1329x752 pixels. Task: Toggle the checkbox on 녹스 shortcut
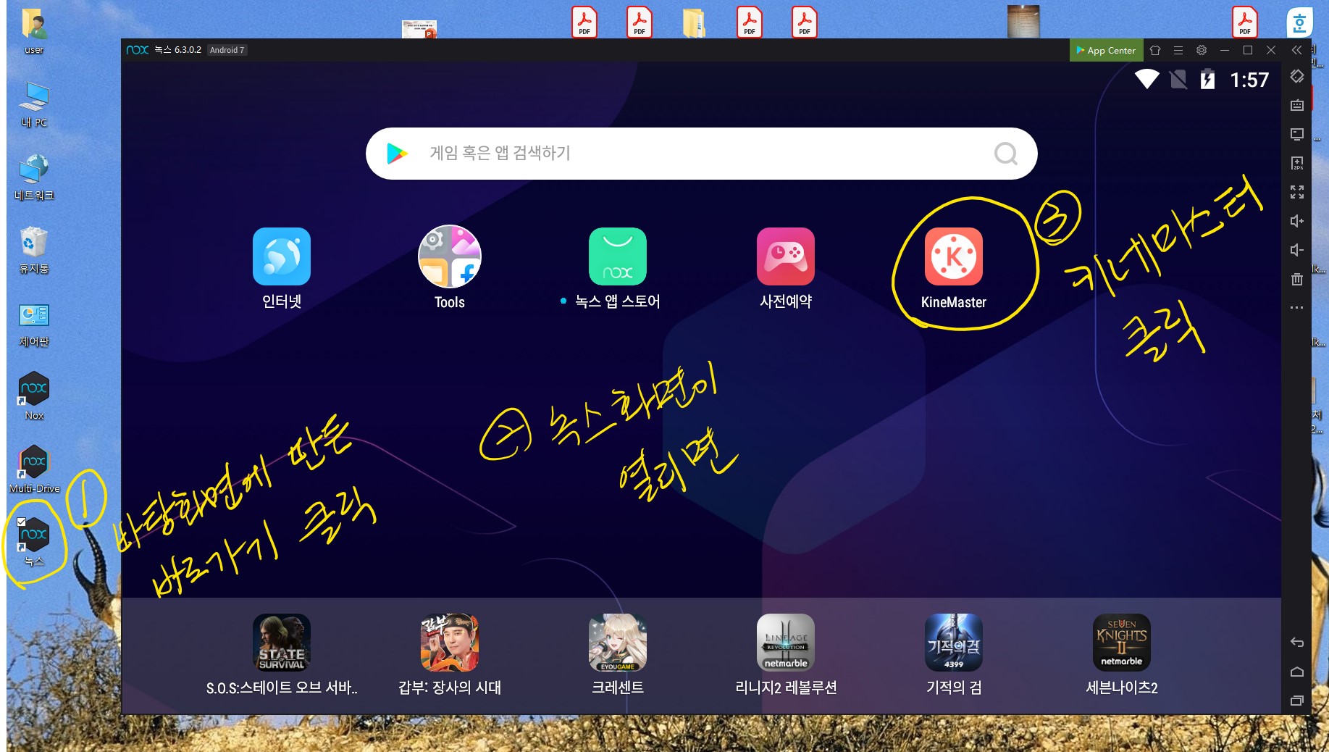point(21,522)
